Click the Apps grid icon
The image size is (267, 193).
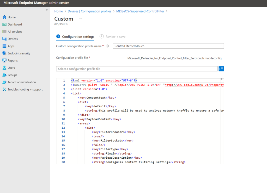click(4, 46)
